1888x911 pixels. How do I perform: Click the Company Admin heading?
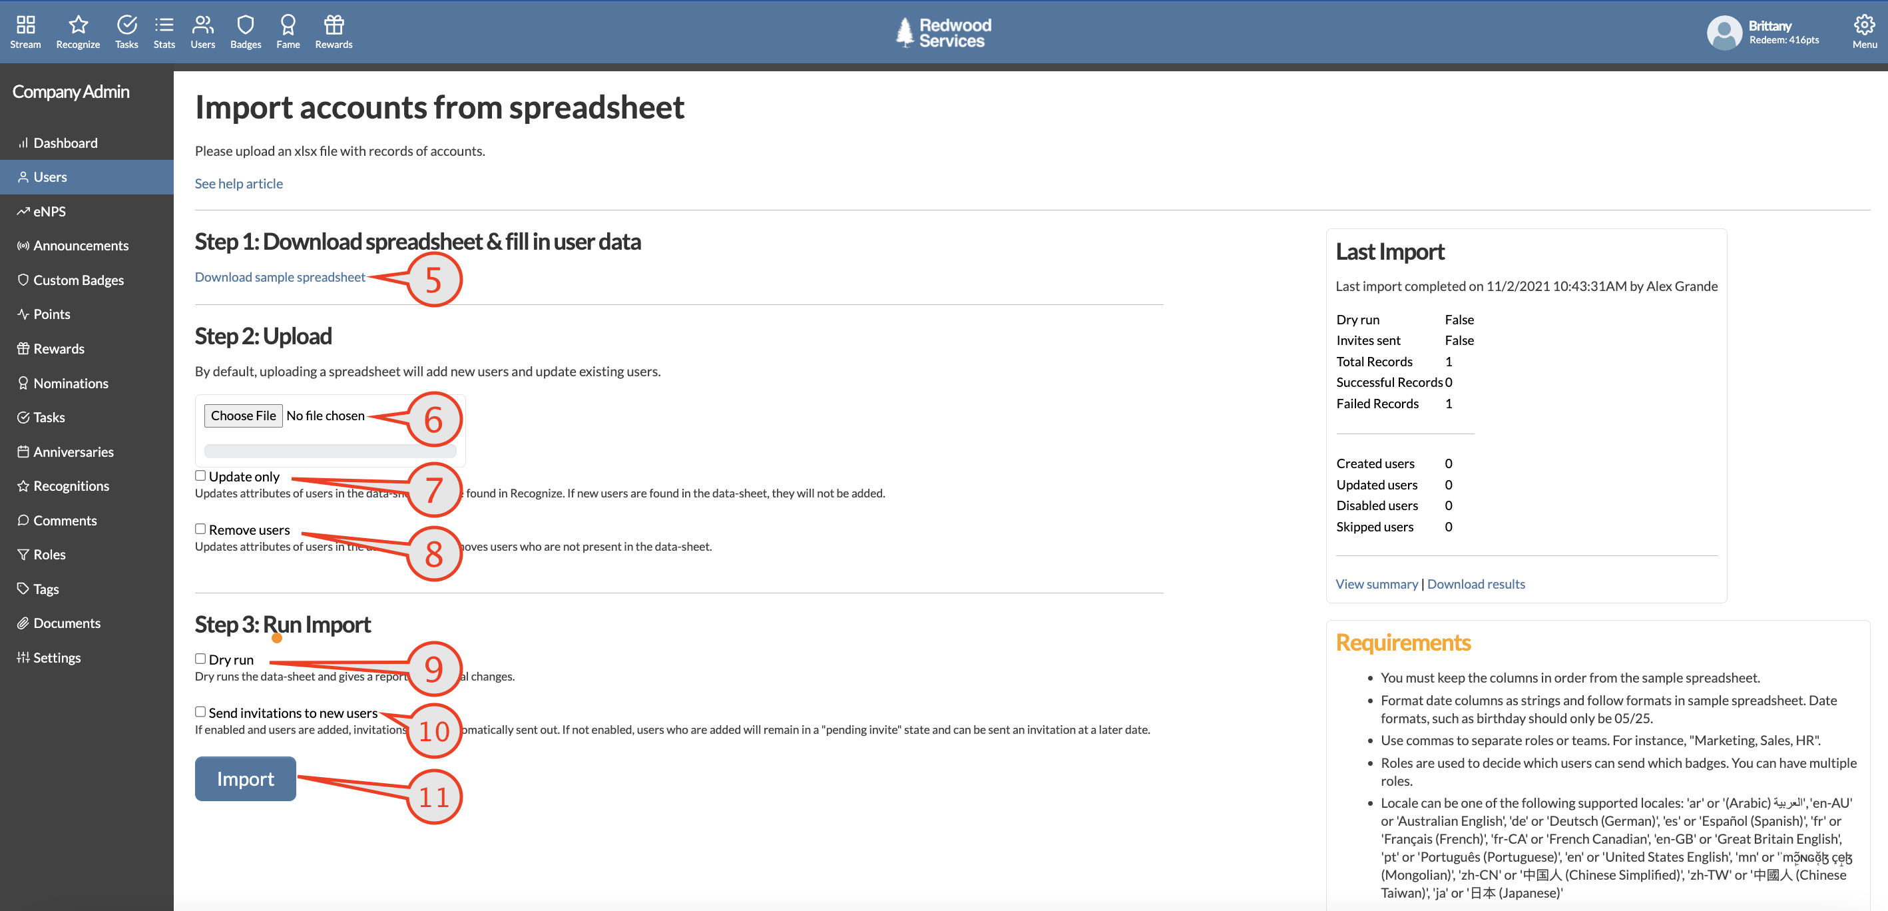(x=71, y=92)
